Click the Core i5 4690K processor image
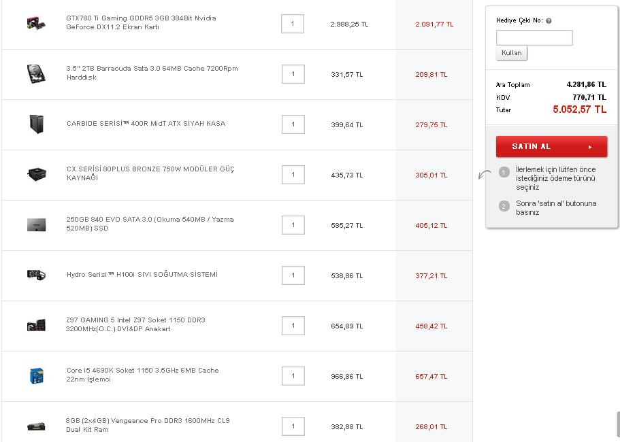Image resolution: width=620 pixels, height=442 pixels. click(36, 375)
